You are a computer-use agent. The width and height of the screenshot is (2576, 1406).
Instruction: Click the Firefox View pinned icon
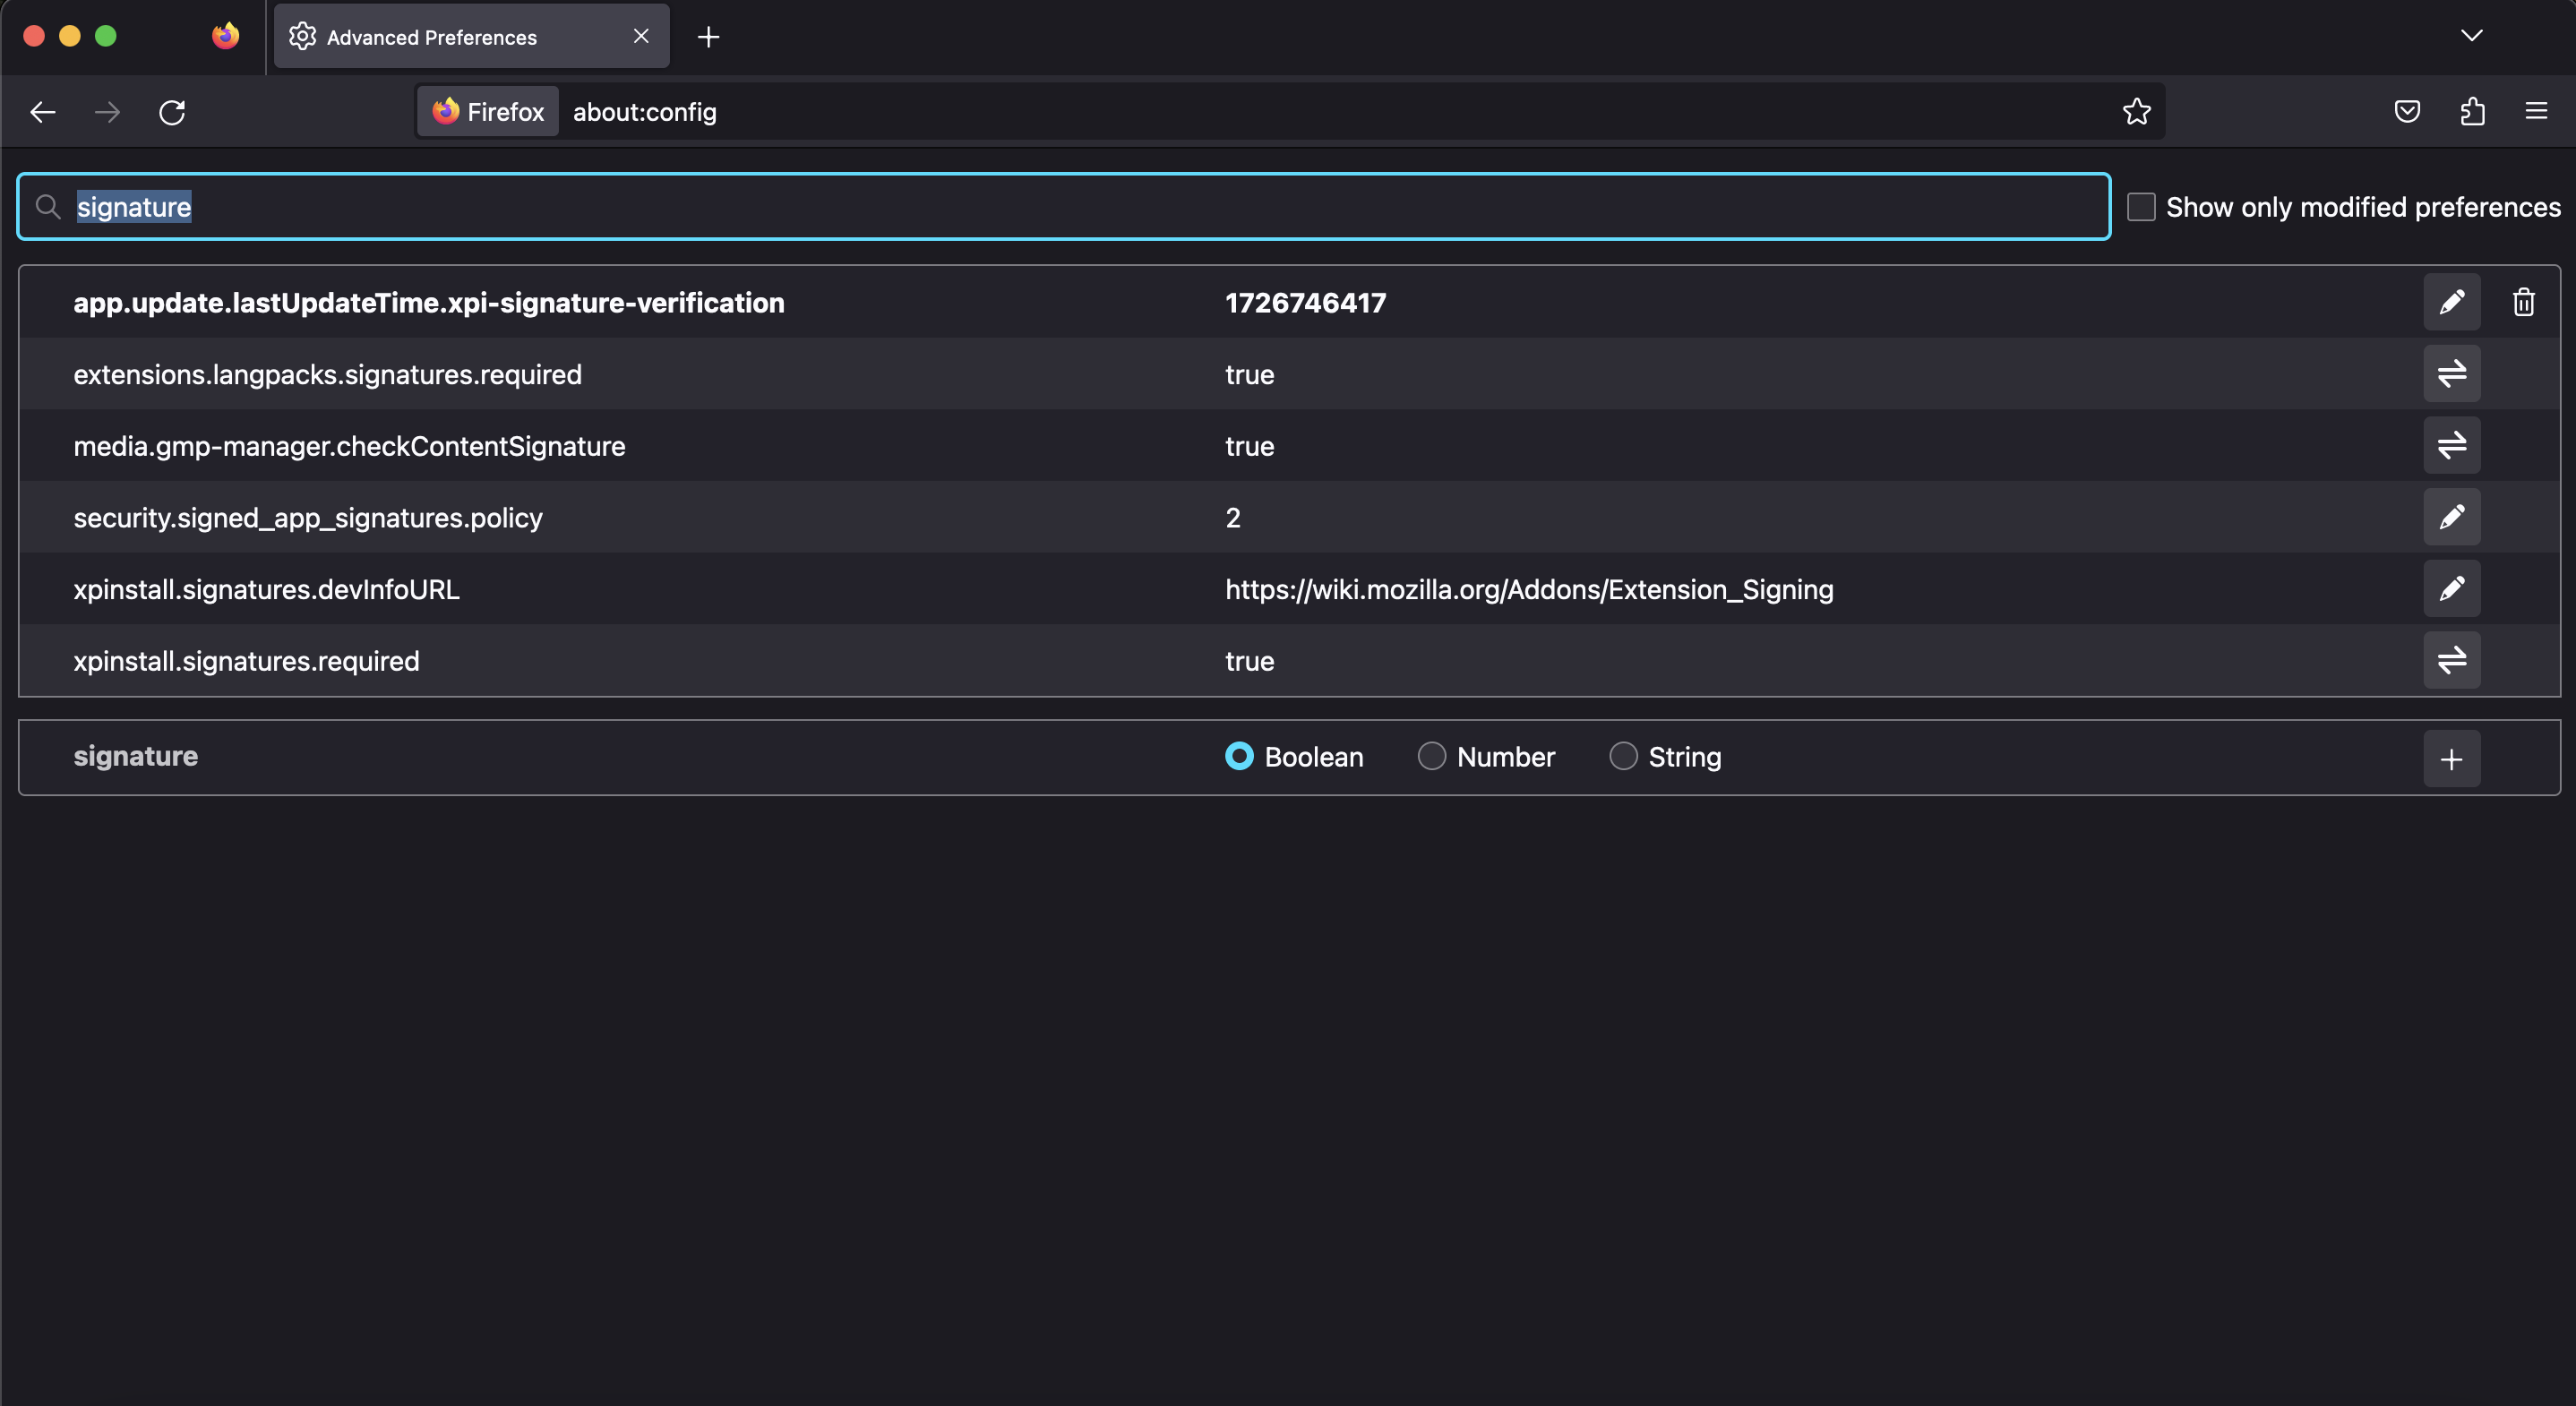tap(225, 36)
